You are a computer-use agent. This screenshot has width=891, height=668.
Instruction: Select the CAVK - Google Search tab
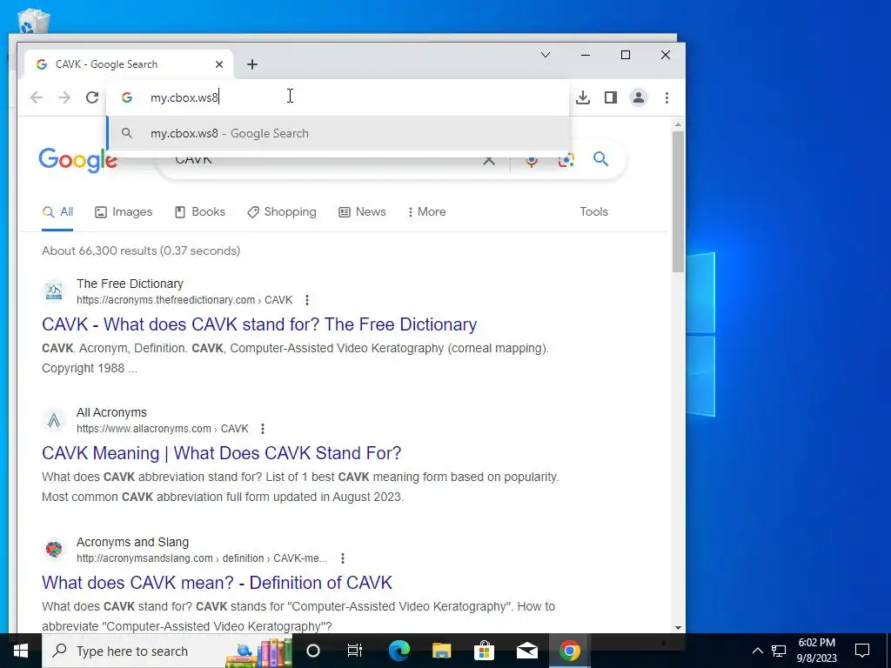(128, 64)
